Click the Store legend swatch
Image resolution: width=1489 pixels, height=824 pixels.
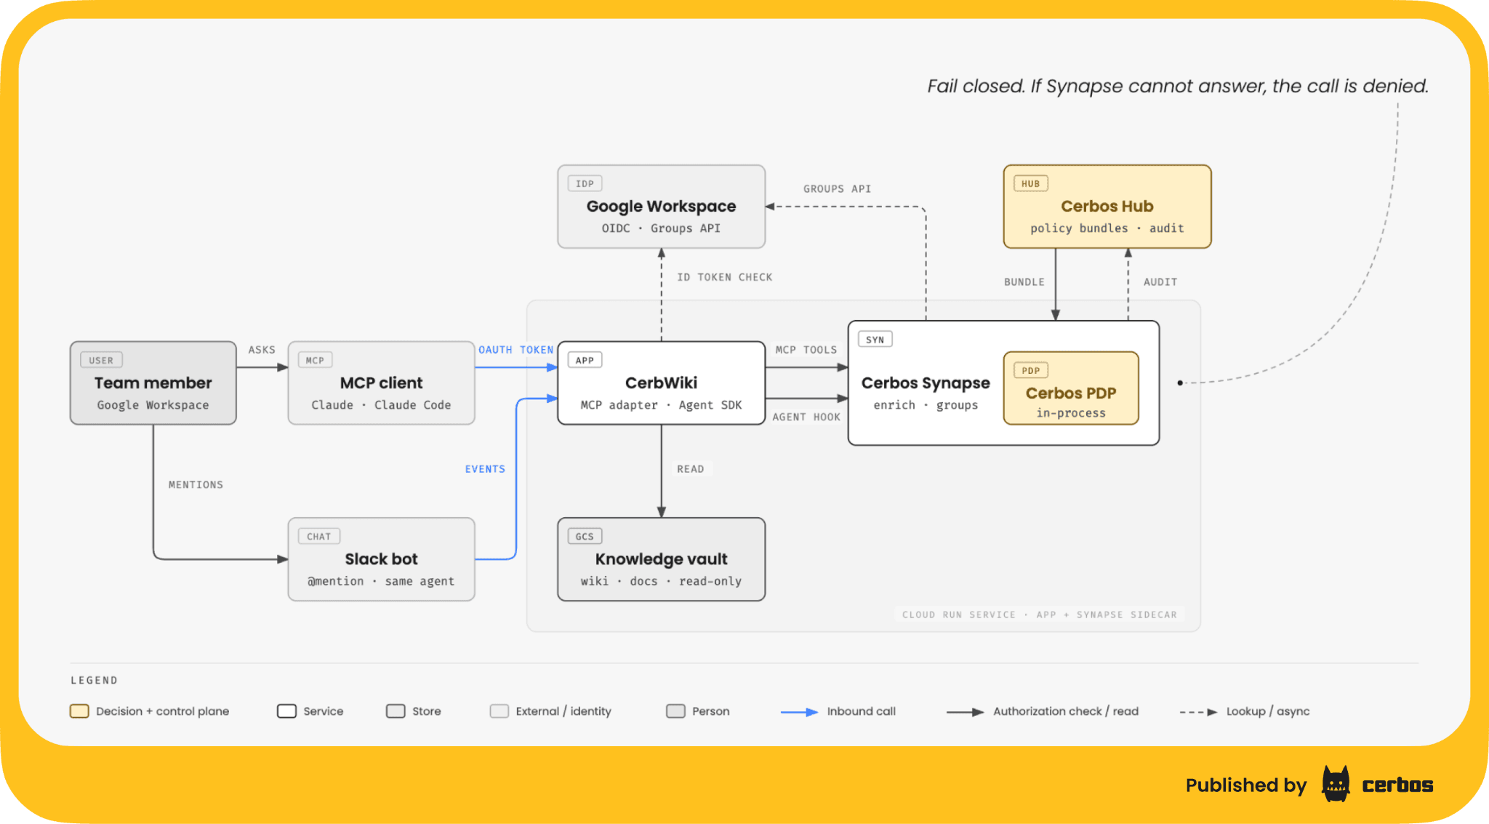tap(396, 711)
